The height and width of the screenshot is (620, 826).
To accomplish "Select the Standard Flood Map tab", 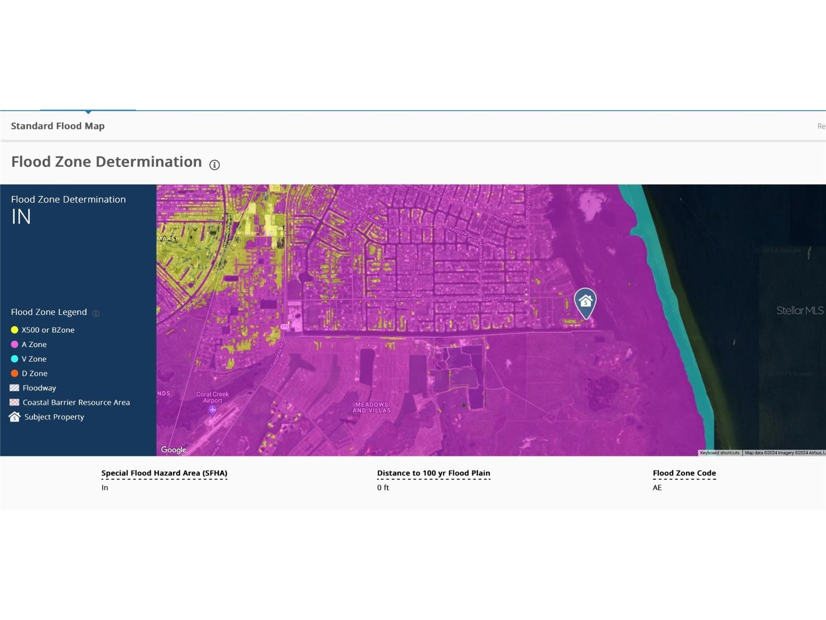I will pyautogui.click(x=58, y=126).
